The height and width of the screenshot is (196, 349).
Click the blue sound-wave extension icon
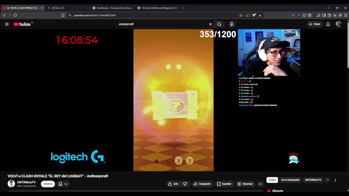tap(293, 15)
